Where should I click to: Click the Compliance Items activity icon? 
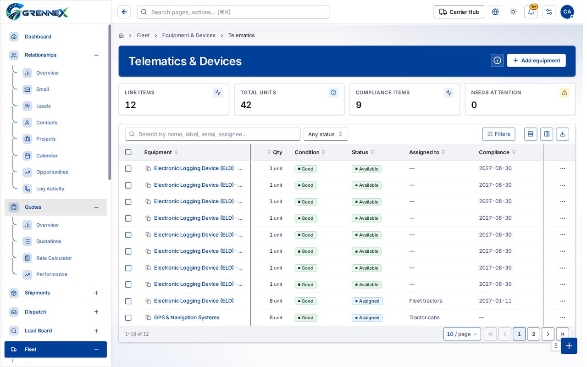(449, 93)
